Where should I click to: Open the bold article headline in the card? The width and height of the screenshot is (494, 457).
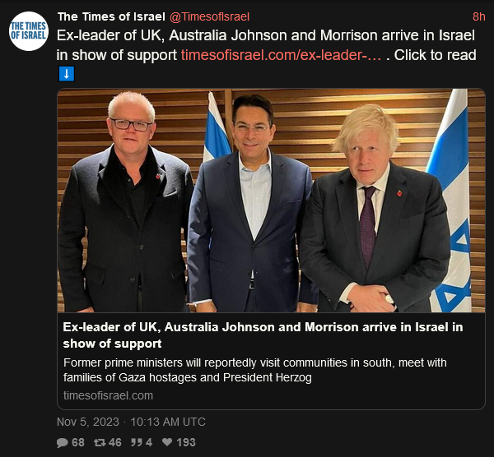[x=263, y=335]
